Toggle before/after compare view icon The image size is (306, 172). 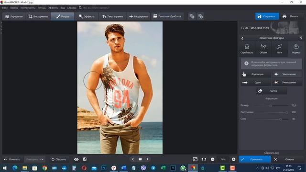tap(85, 159)
